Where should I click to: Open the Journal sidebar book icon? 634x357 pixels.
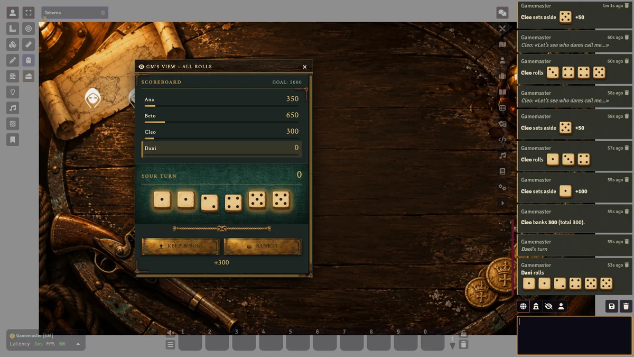tap(502, 93)
